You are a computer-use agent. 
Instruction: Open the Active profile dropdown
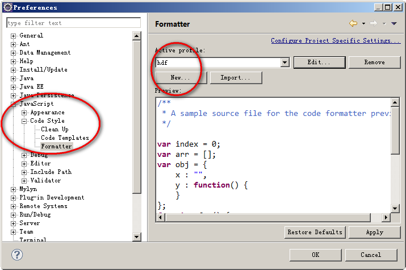pos(285,63)
